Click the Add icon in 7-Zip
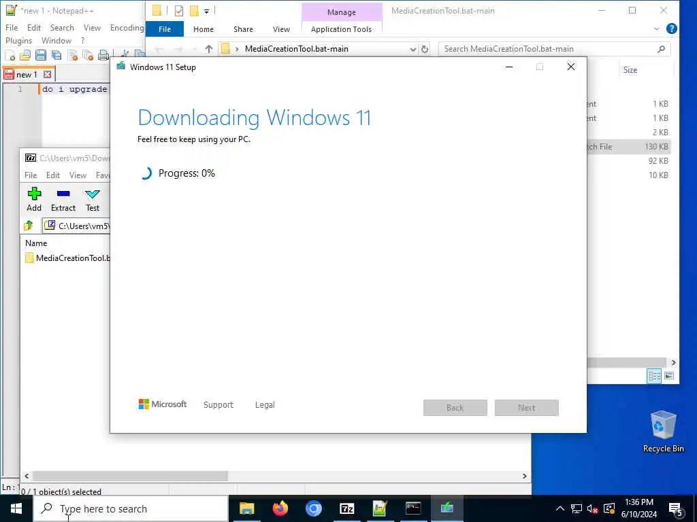Image resolution: width=697 pixels, height=522 pixels. [34, 199]
